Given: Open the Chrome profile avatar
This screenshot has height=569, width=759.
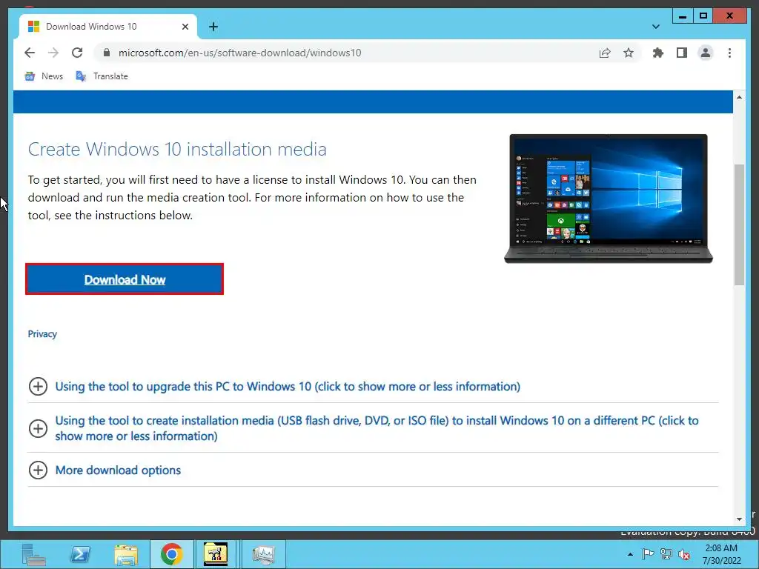Looking at the screenshot, I should click(706, 53).
